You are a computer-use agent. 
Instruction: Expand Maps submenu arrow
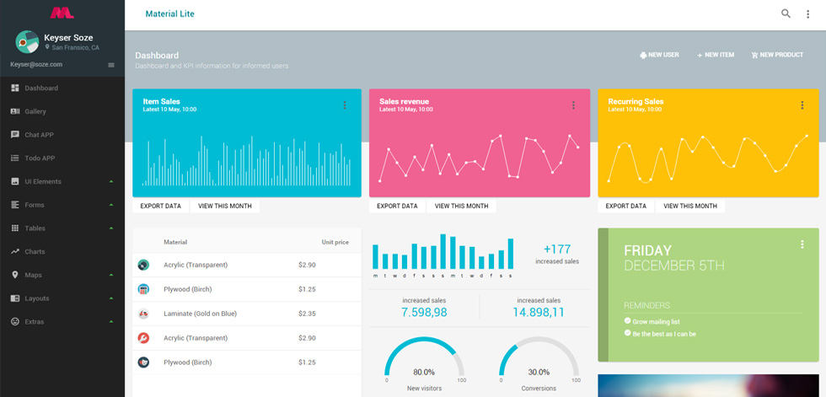(x=111, y=274)
